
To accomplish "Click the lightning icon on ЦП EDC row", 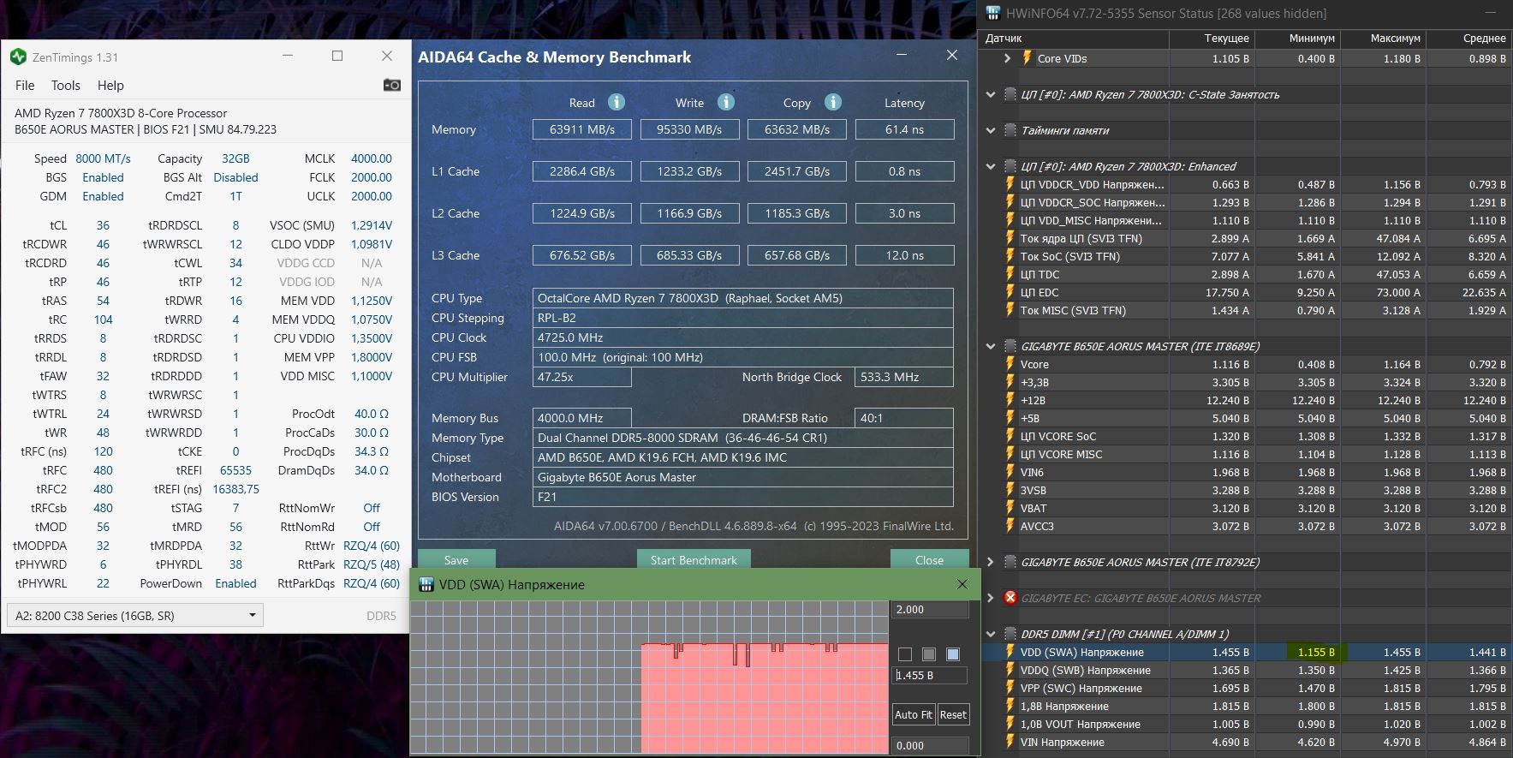I will [1010, 292].
